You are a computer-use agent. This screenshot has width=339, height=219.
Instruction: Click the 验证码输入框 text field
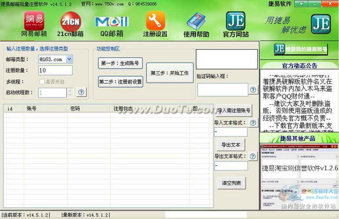click(223, 90)
